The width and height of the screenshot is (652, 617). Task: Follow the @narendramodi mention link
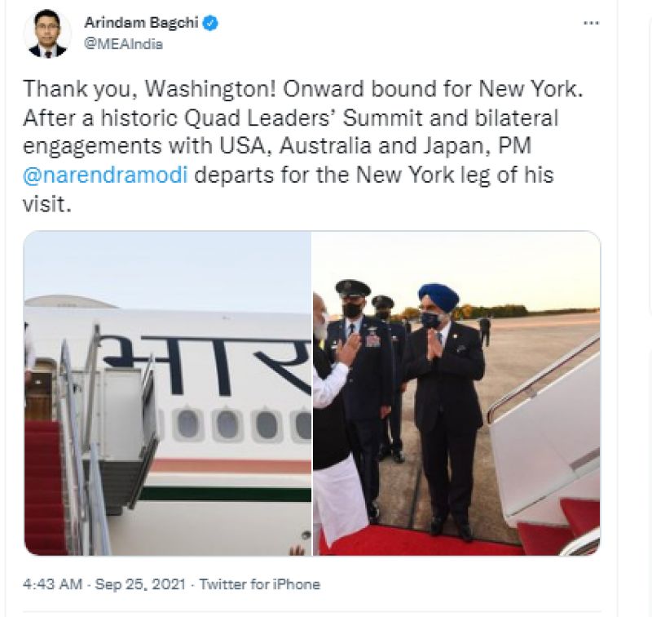[x=106, y=175]
